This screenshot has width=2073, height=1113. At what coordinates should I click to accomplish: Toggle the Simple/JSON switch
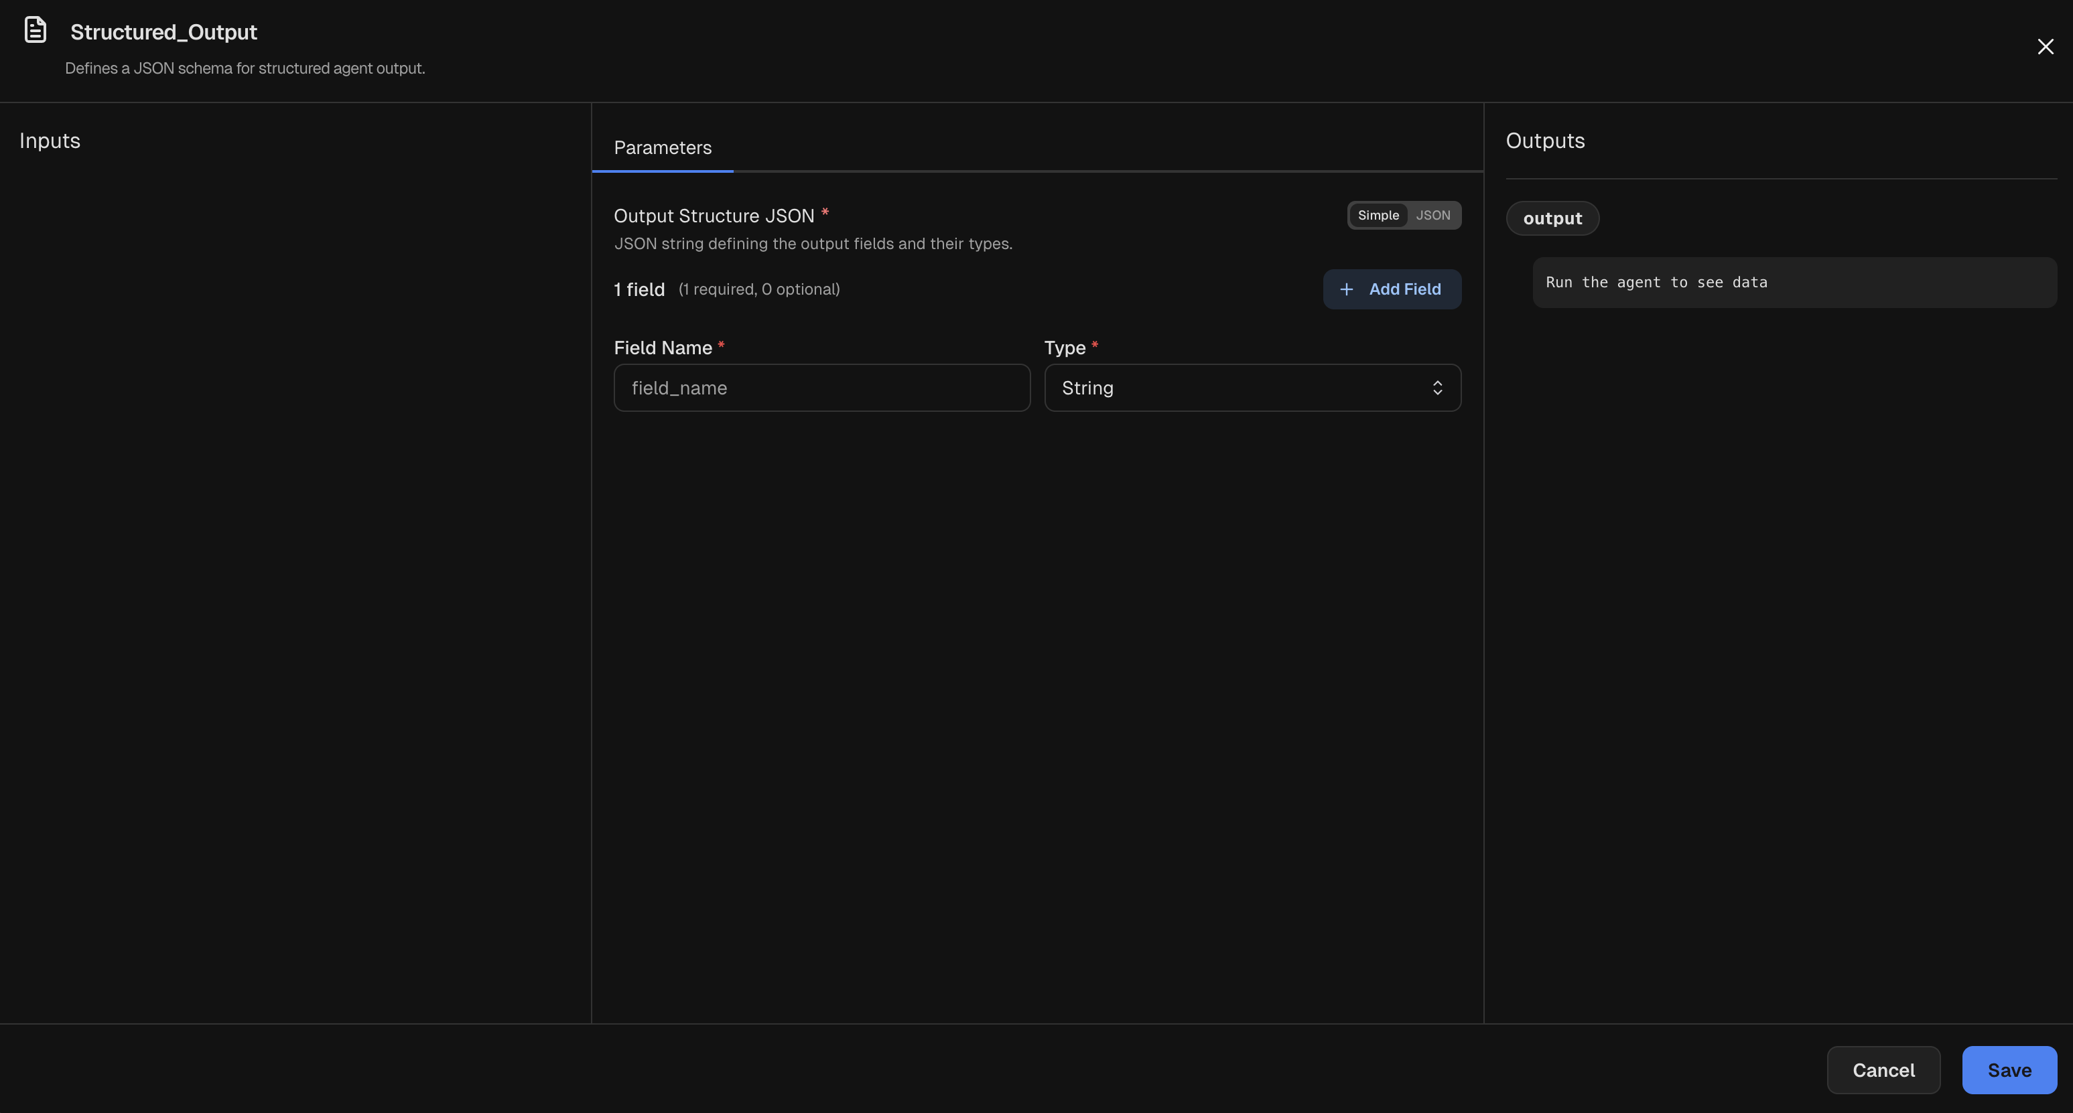(x=1404, y=215)
